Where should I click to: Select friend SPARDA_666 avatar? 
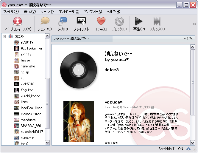17,126
